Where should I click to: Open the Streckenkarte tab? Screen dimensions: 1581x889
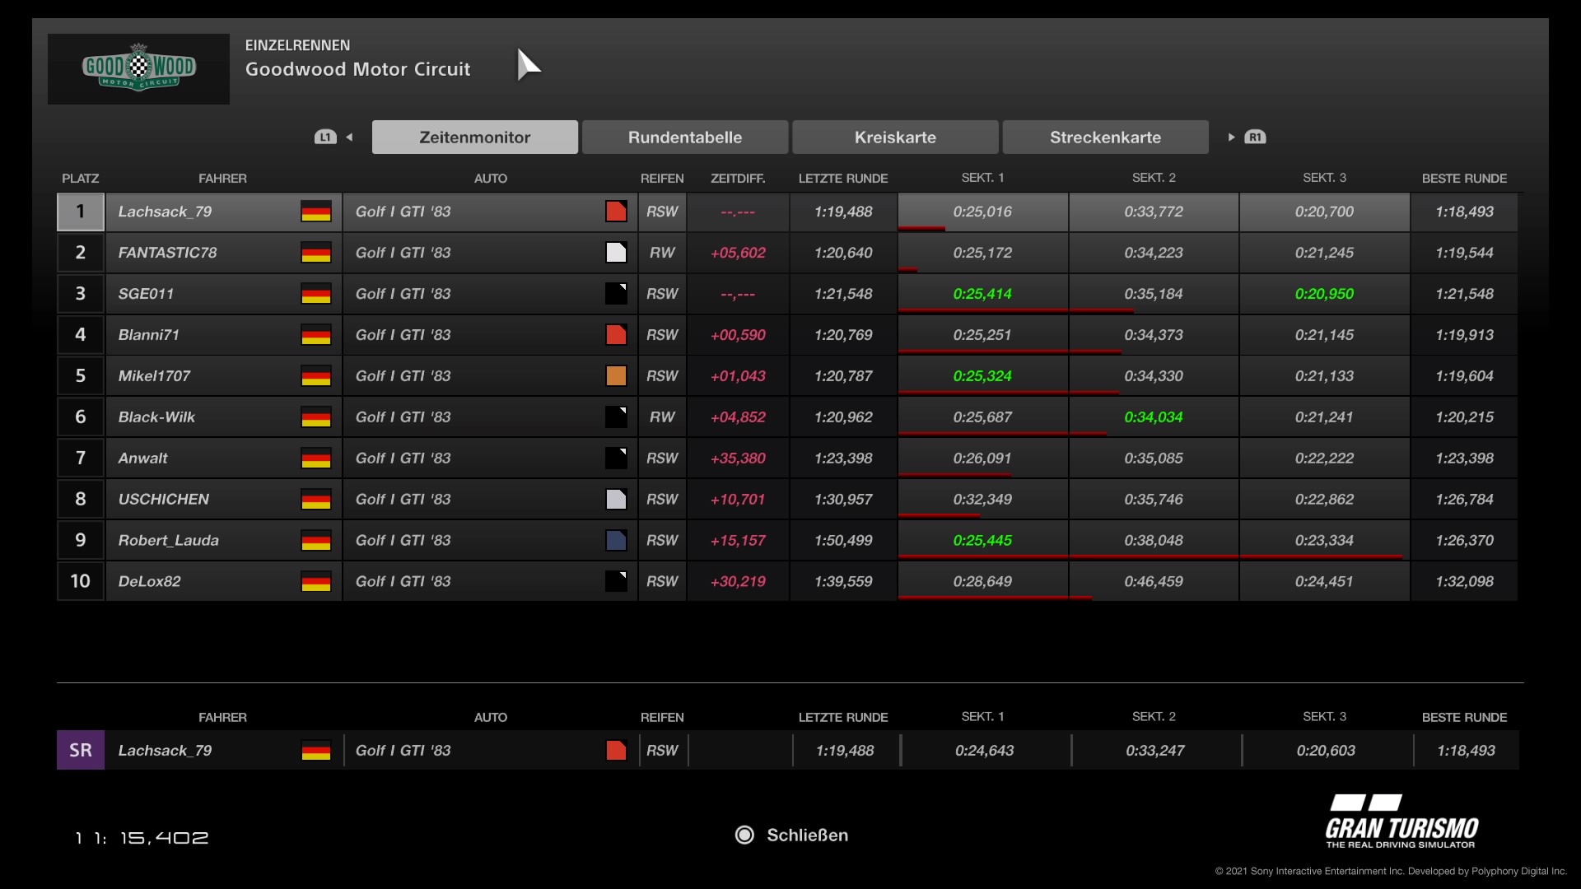click(1105, 137)
